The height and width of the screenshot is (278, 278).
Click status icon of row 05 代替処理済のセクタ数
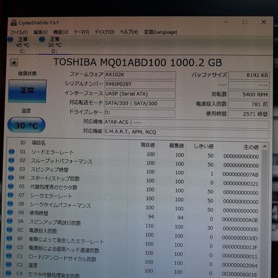11,186
